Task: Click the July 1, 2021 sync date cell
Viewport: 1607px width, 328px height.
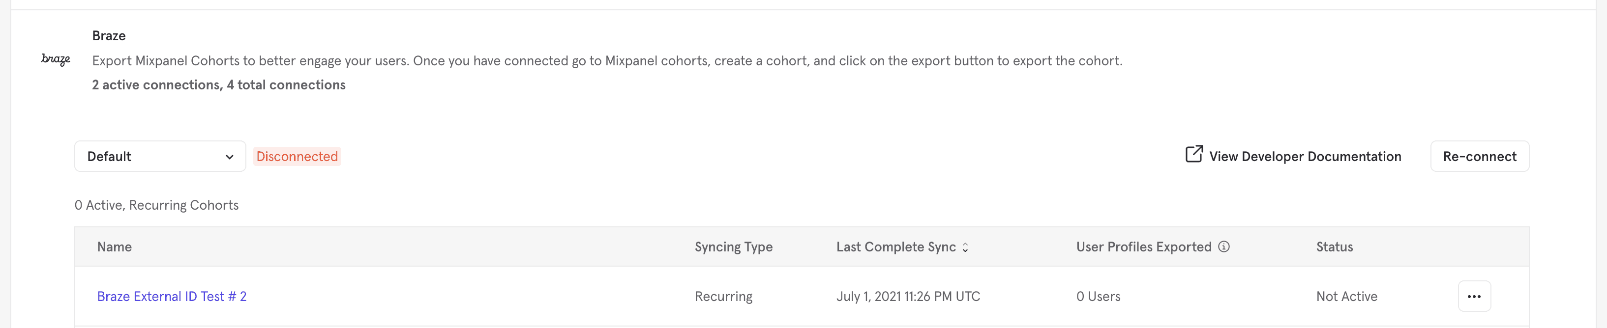Action: click(908, 297)
